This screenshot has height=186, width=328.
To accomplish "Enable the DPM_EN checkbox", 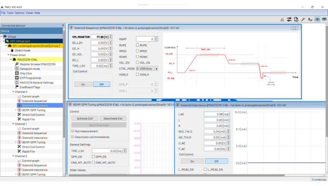I will 93,156.
